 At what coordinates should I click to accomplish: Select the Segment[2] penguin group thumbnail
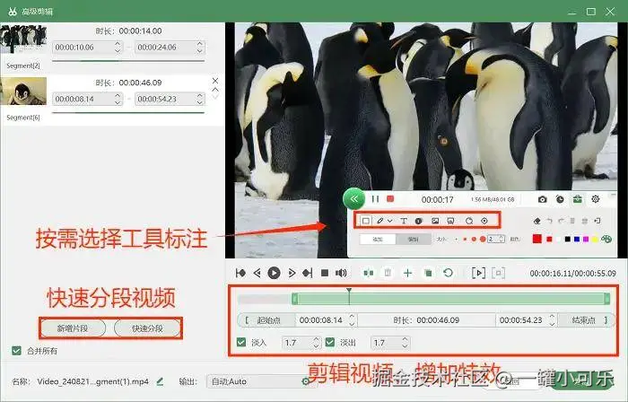[23, 39]
